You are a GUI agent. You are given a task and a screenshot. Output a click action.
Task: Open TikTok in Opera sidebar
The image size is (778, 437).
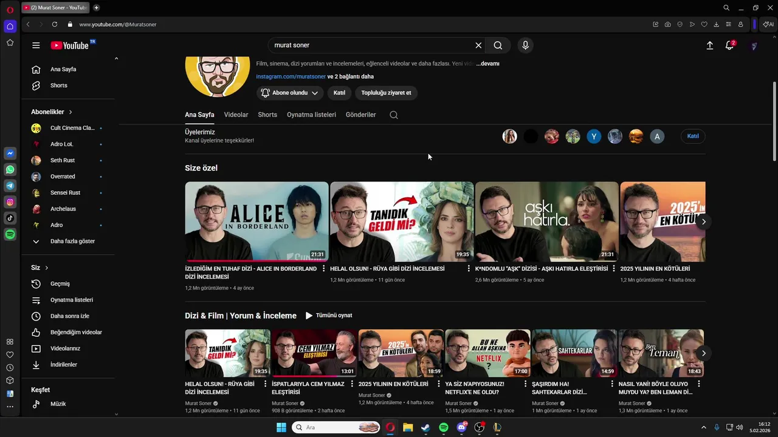(10, 218)
